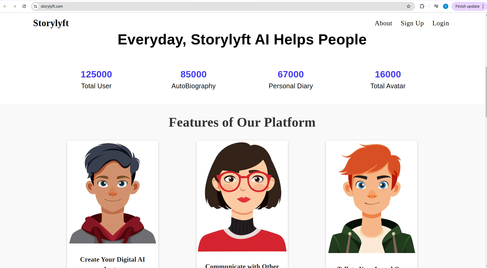Open the browser extensions puzzle icon
The width and height of the screenshot is (487, 268).
[422, 6]
